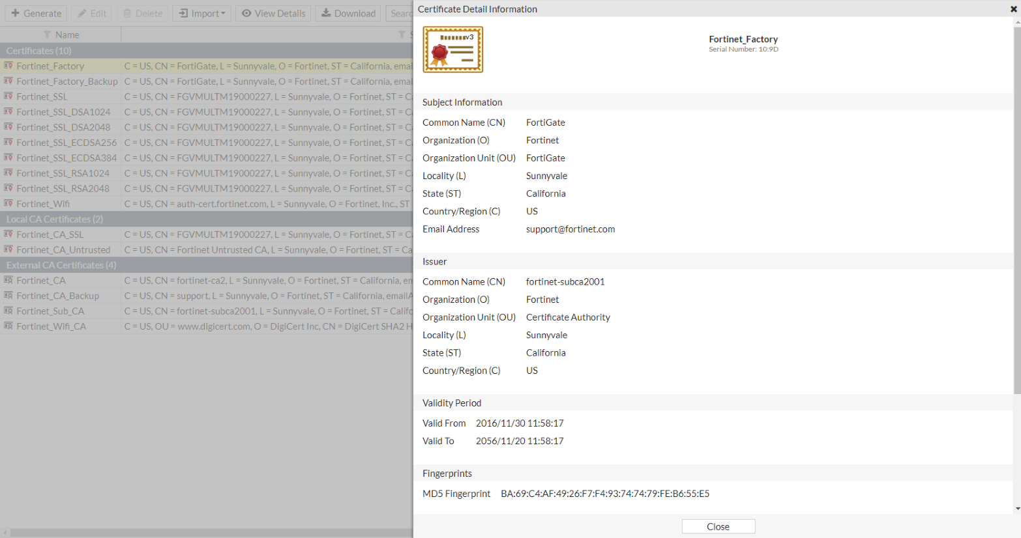Screen dimensions: 1021x538
Task: Click the subject Organization value Fortinet
Action: tap(542, 140)
